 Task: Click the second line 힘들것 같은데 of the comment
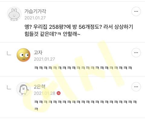point(53,34)
